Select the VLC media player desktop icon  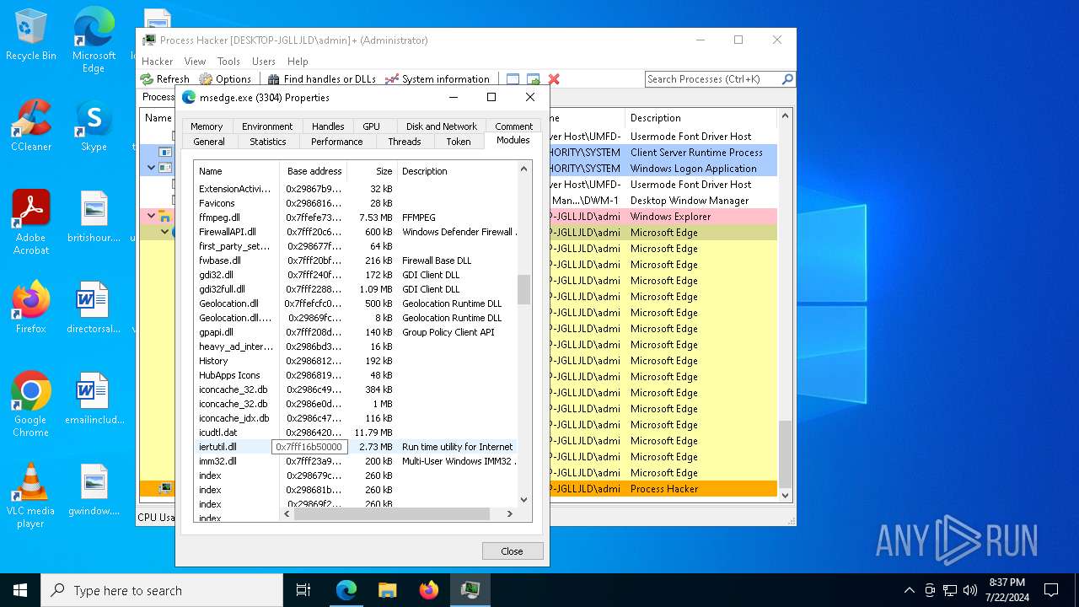click(31, 495)
